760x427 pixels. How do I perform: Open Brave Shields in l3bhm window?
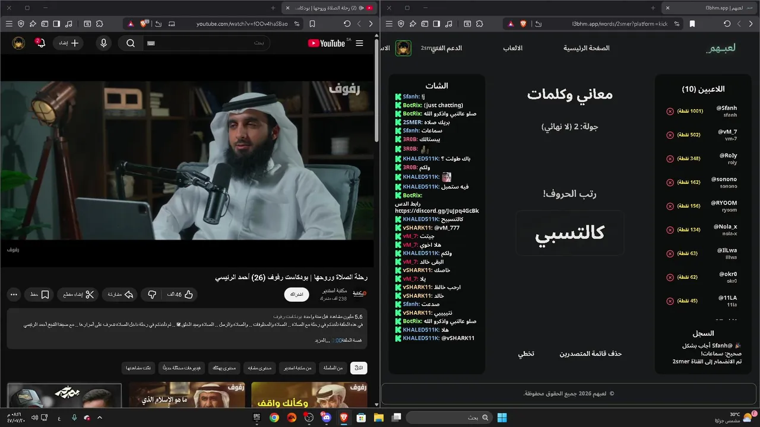pyautogui.click(x=523, y=24)
